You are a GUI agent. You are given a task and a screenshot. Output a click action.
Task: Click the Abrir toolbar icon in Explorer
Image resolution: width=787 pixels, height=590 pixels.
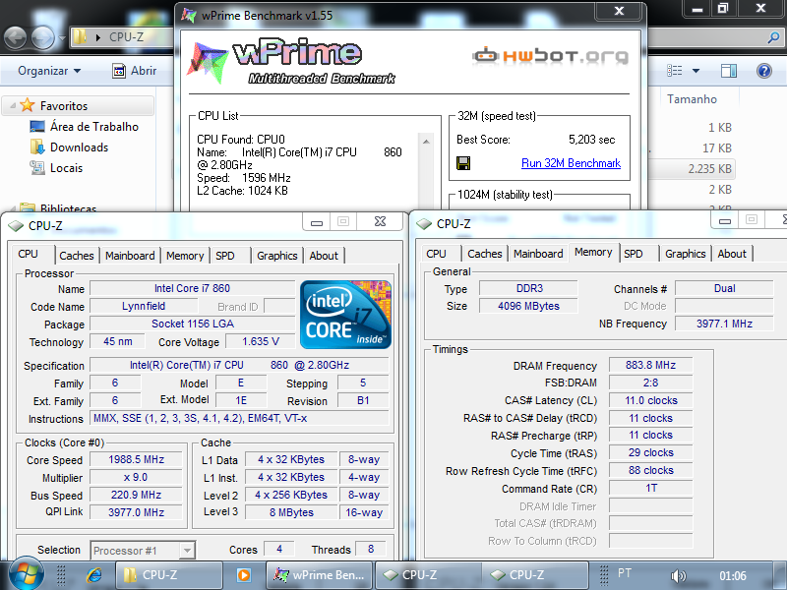[x=119, y=71]
